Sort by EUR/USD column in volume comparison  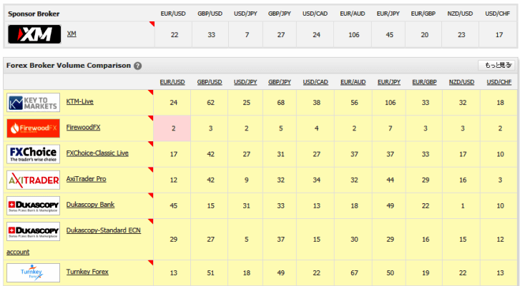[x=172, y=82]
